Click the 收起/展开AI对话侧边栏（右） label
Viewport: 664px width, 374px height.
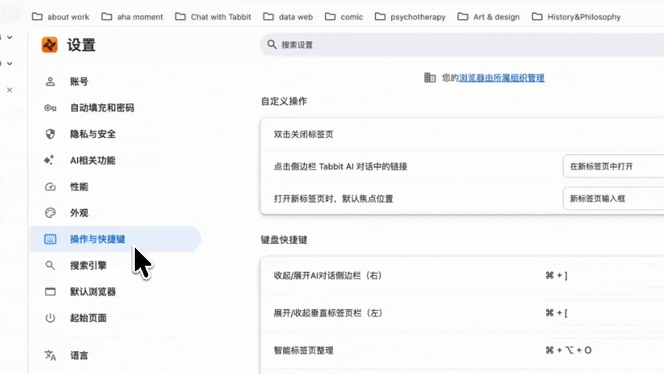tap(328, 275)
